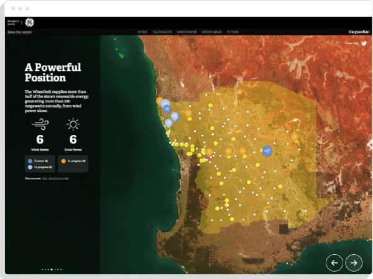Open the About this content link
Image resolution: width=373 pixels, height=279 pixels.
19,32
